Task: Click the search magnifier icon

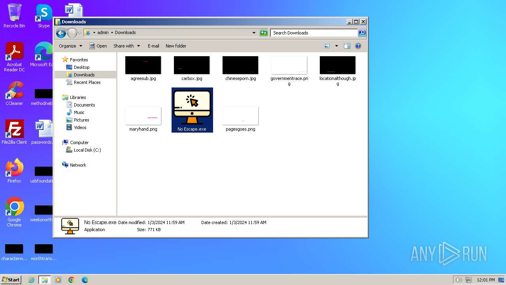Action: click(x=362, y=33)
